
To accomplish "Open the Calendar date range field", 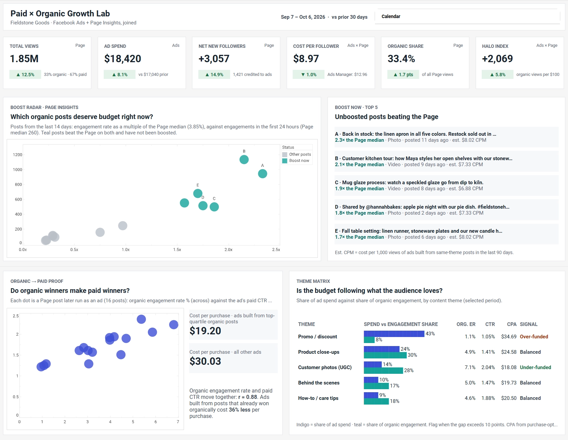I will pyautogui.click(x=467, y=16).
